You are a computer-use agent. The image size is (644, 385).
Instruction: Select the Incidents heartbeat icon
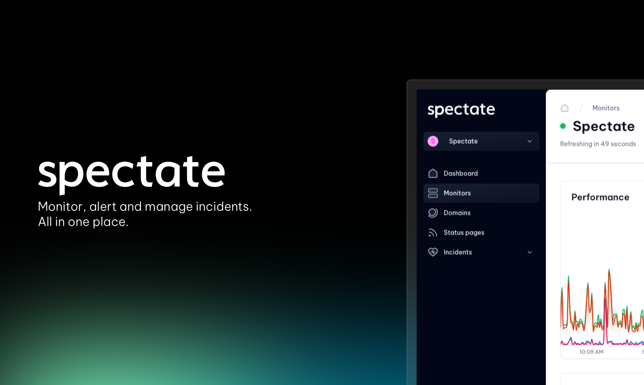(x=433, y=252)
